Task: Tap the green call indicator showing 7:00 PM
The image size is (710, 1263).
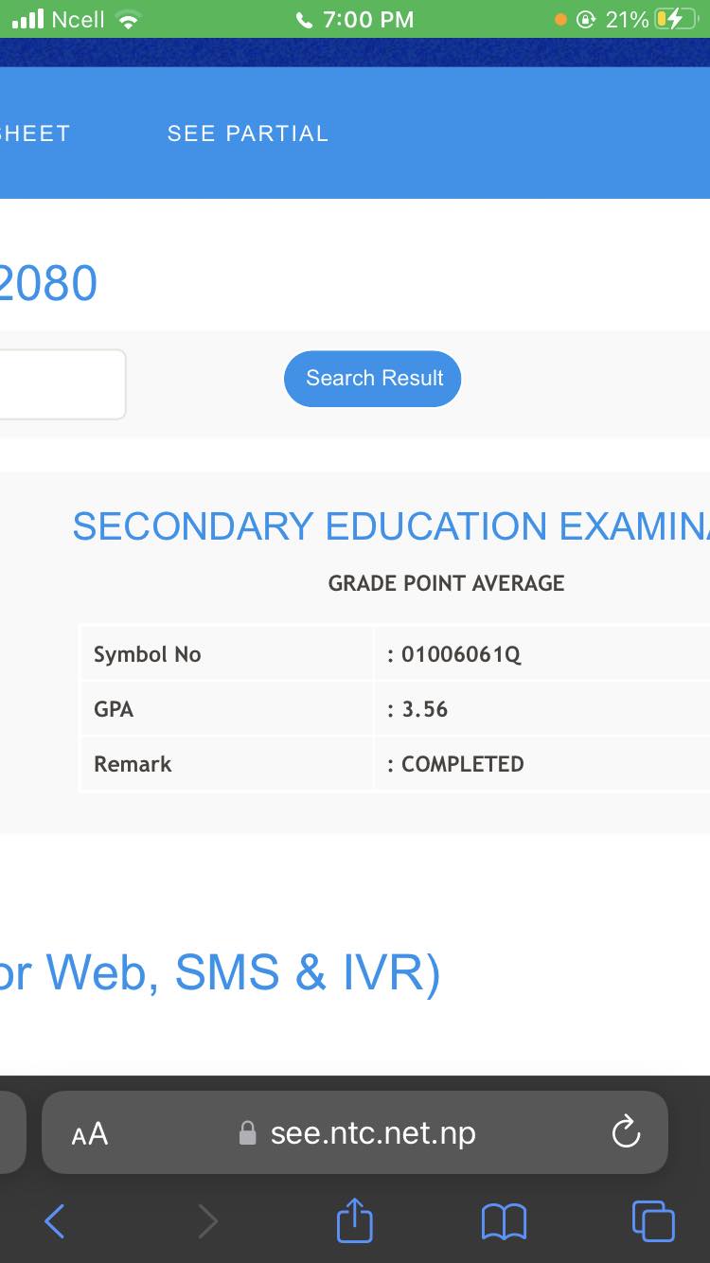Action: click(355, 19)
